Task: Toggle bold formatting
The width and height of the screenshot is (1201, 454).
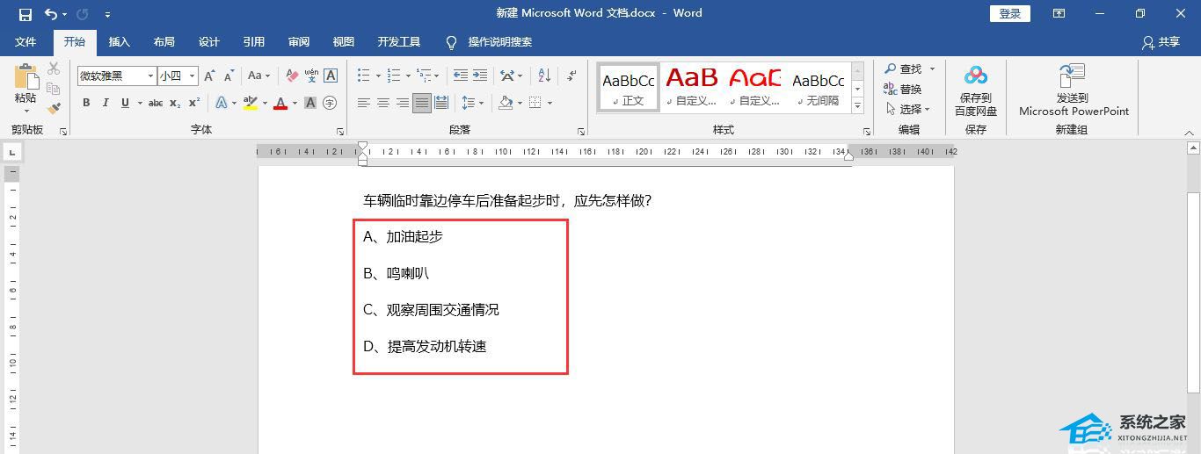Action: tap(86, 103)
